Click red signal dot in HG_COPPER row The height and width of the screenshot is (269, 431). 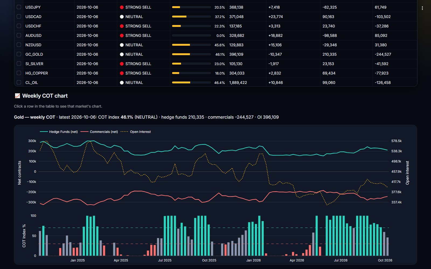coord(122,73)
